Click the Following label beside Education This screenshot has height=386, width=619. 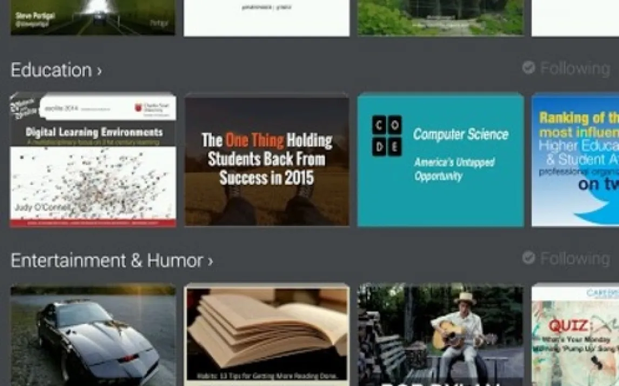[575, 68]
